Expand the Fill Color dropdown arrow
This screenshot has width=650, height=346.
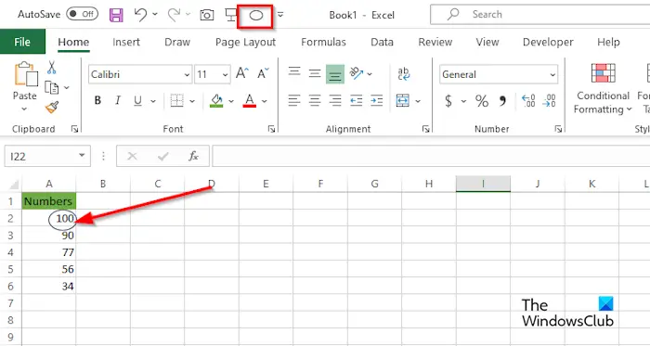click(231, 101)
